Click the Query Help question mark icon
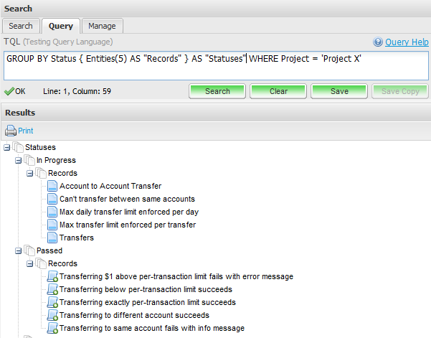 pos(378,42)
